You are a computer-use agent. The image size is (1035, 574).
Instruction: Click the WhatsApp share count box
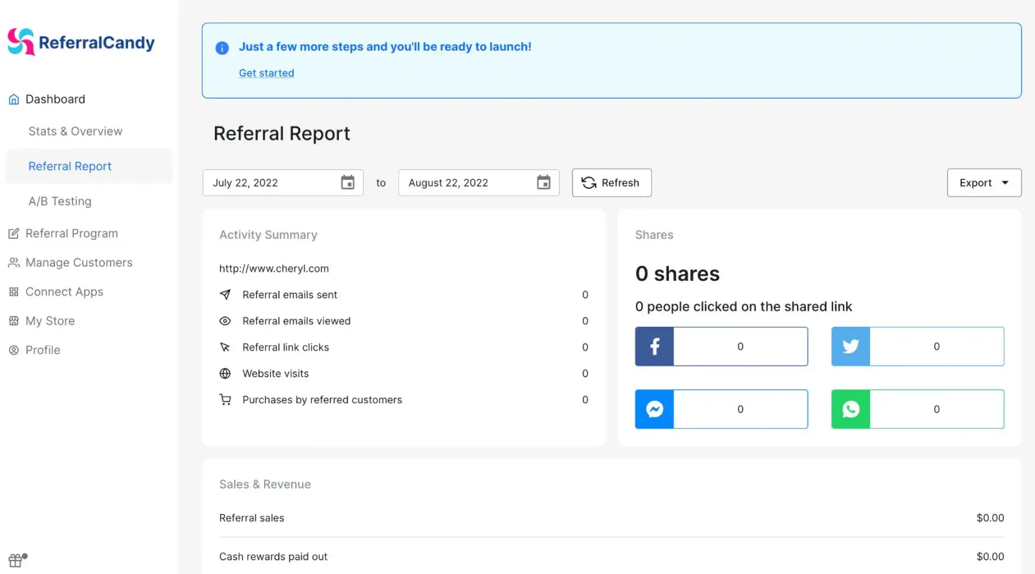tap(937, 409)
